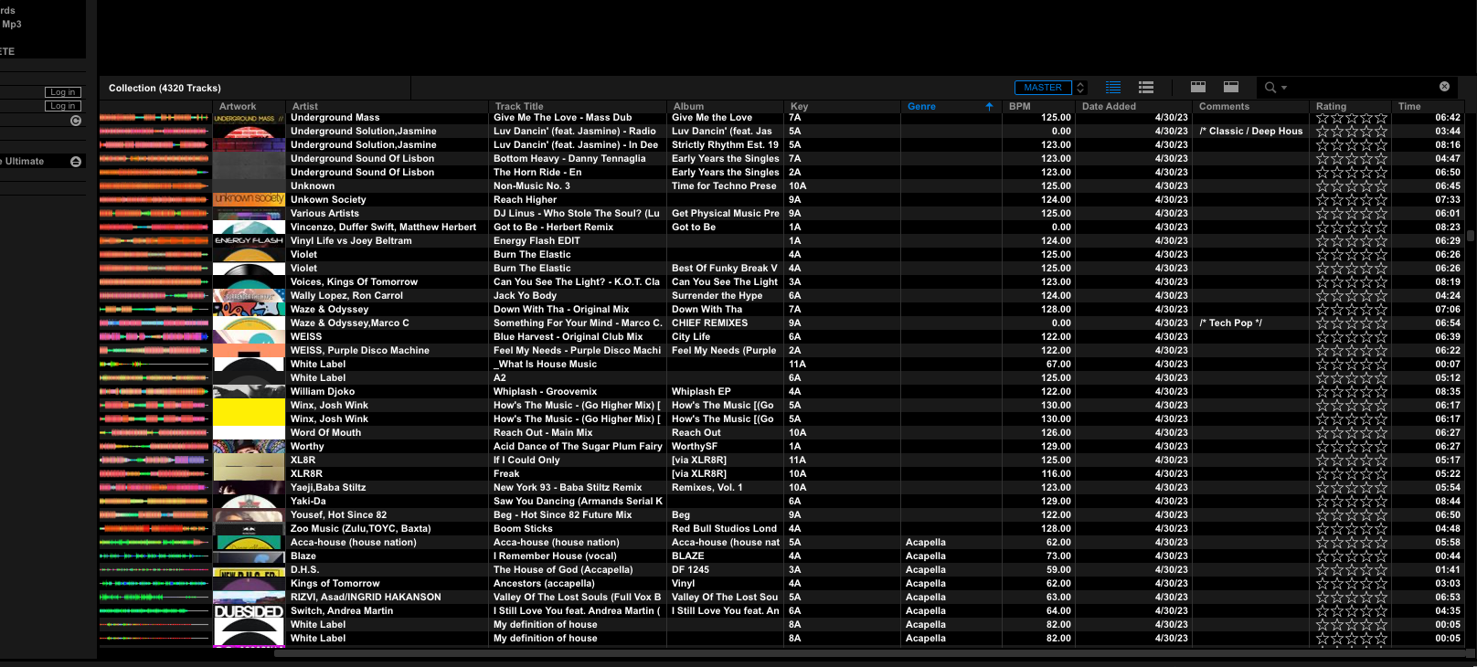This screenshot has height=667, width=1477.
Task: Click the magnifying glass search icon
Action: (1270, 88)
